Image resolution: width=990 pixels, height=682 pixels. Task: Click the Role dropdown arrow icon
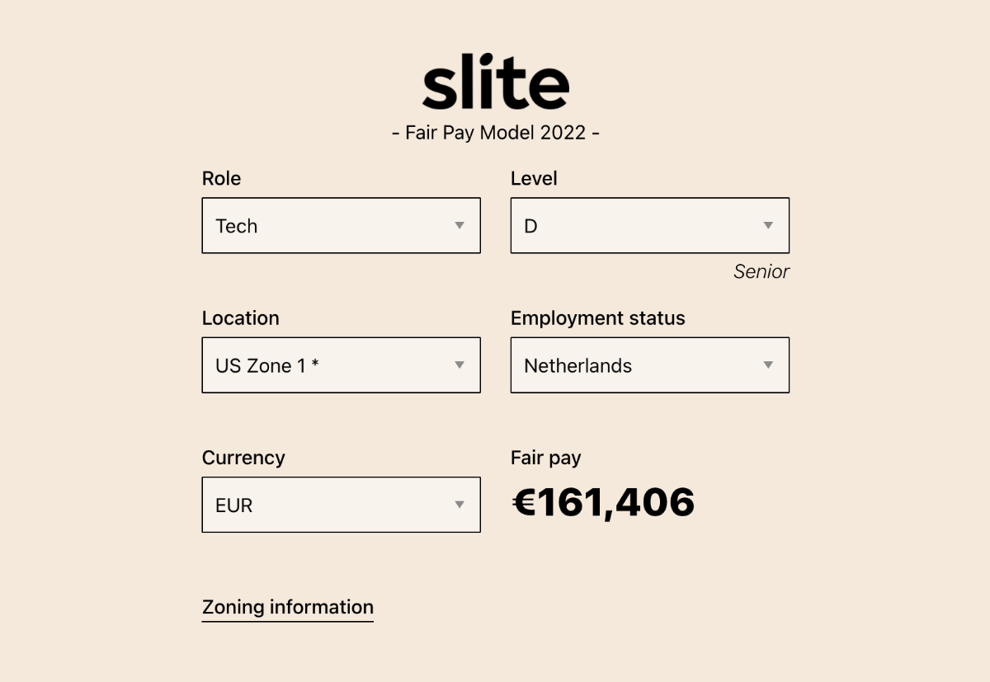point(460,225)
